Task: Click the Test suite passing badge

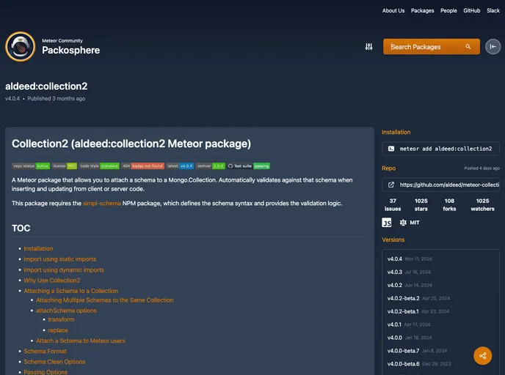Action: 249,166
